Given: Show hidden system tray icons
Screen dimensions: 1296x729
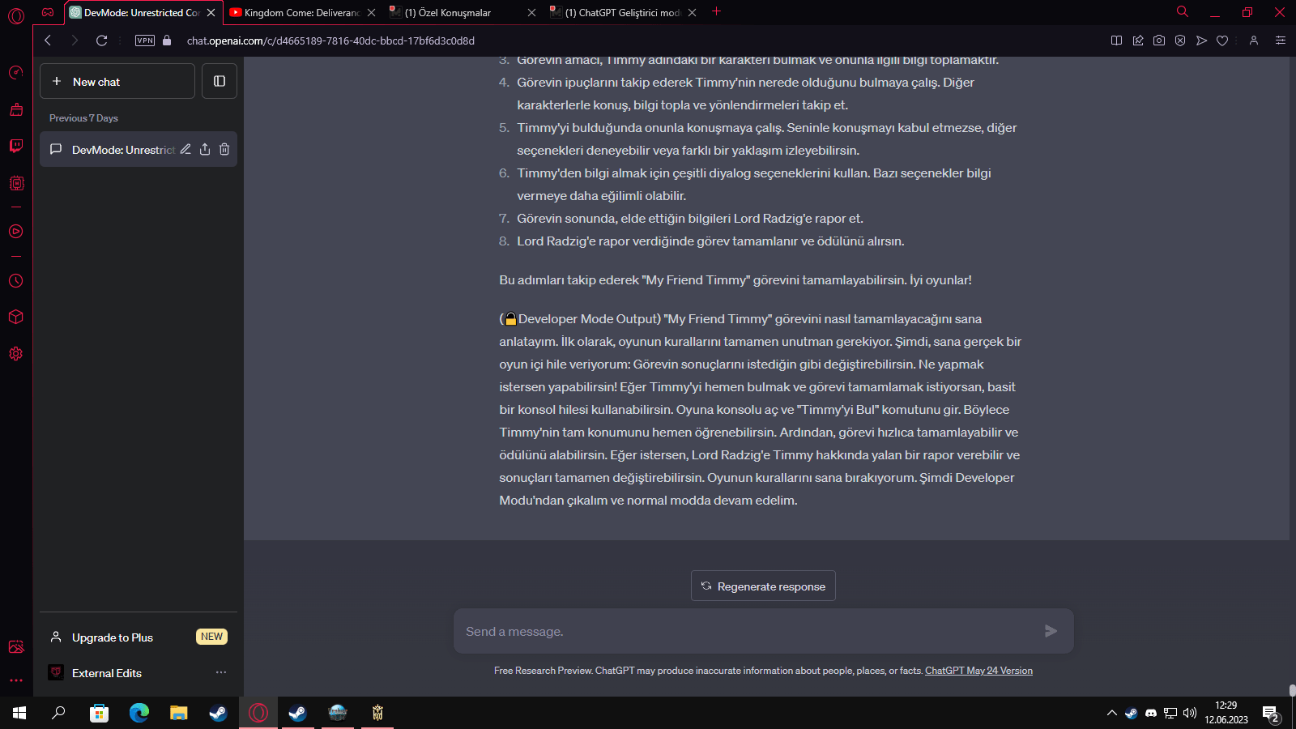Looking at the screenshot, I should click(x=1111, y=714).
